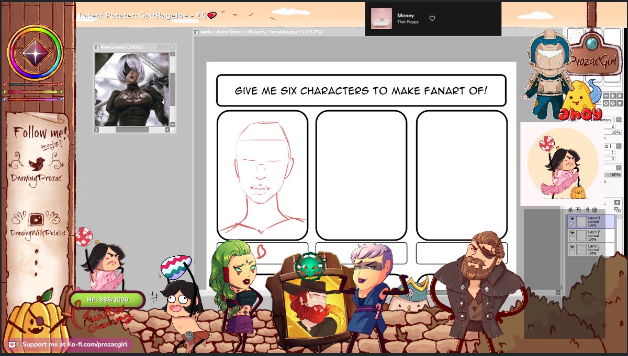
Task: Toggle the checkbox below the Layer2 eye
Action: 572,239
